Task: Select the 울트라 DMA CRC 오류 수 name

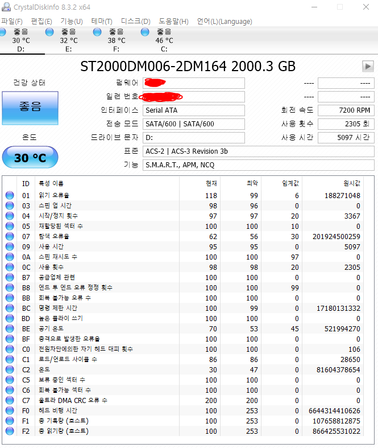Action: (x=73, y=400)
